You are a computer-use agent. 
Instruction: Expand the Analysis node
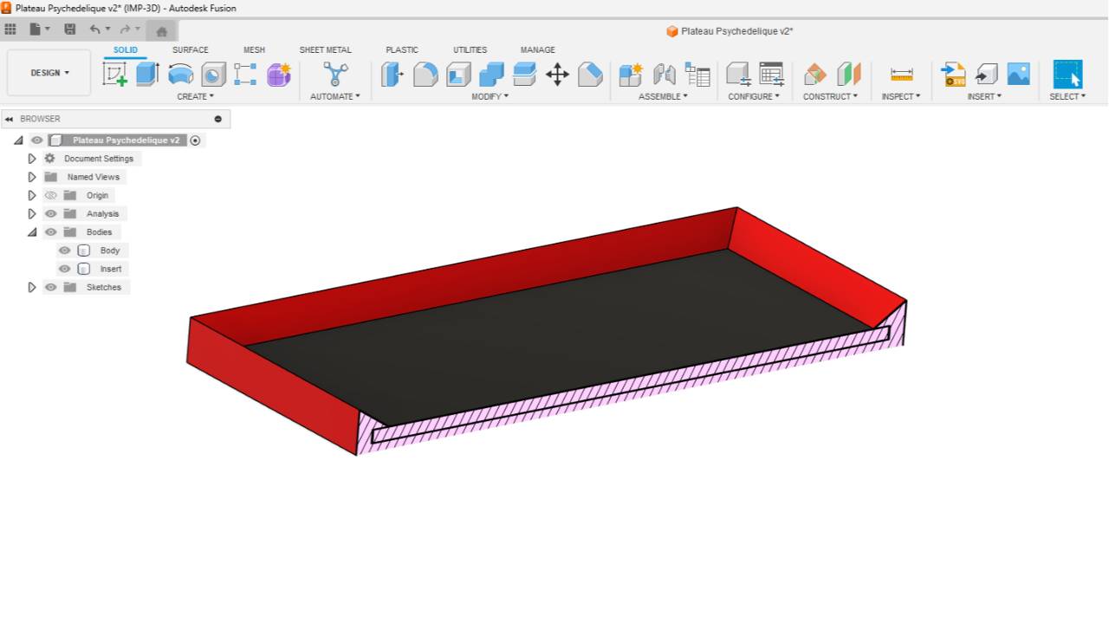32,214
